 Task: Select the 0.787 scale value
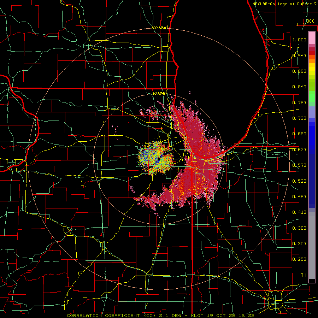[x=299, y=102]
